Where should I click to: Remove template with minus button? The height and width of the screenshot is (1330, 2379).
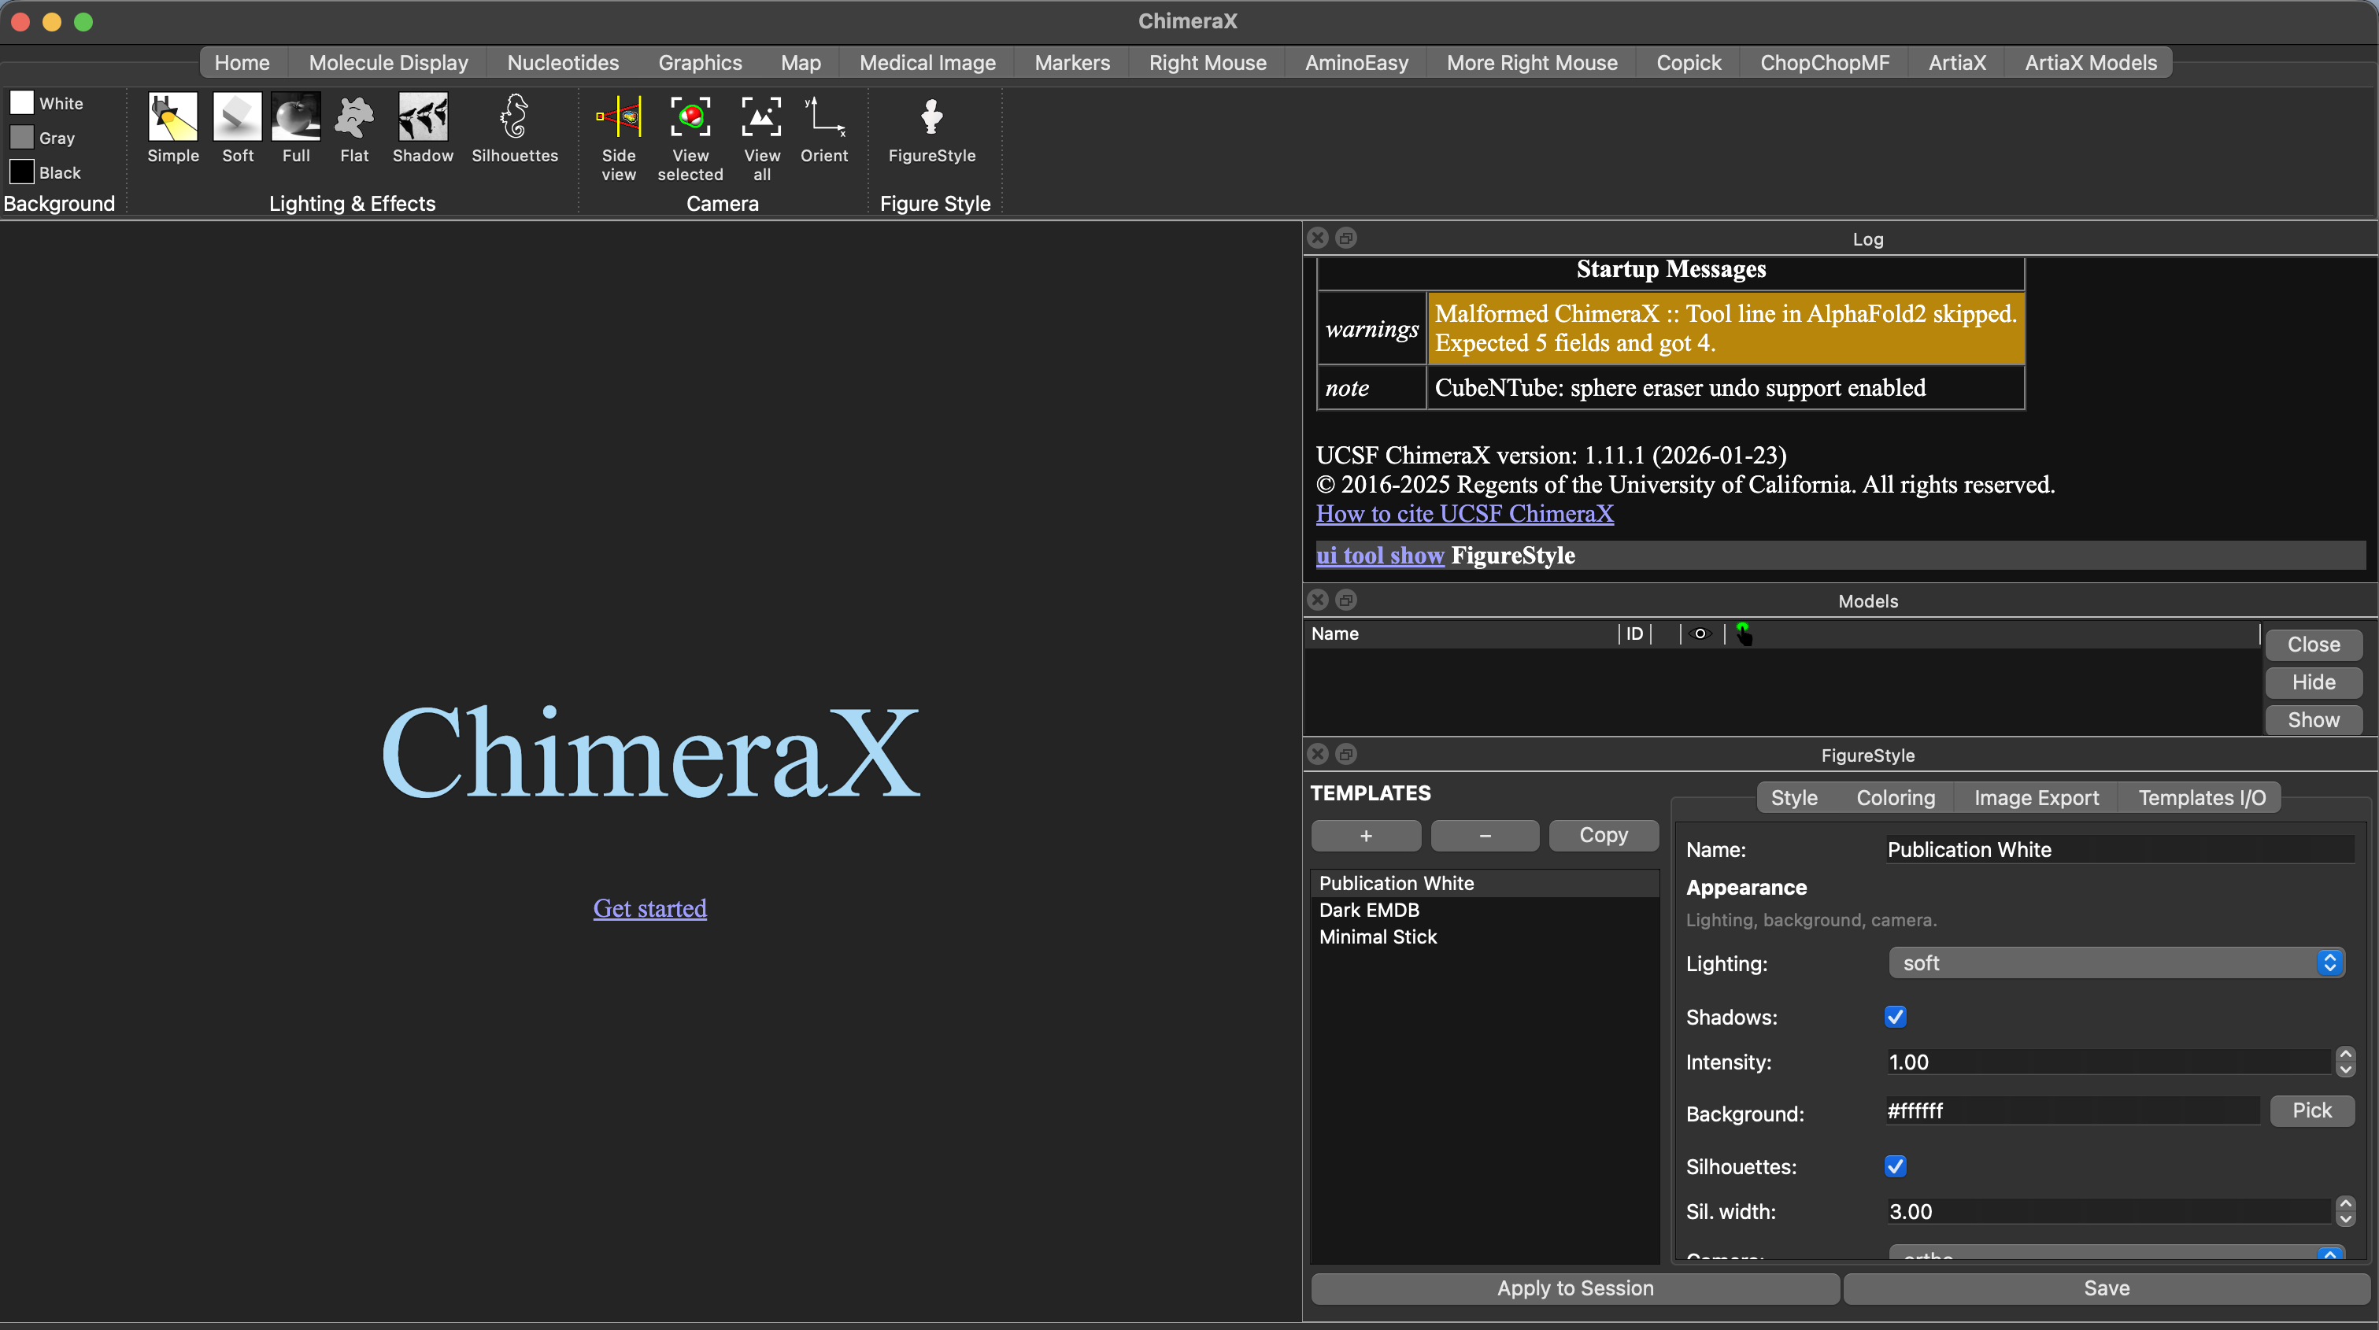(x=1485, y=835)
